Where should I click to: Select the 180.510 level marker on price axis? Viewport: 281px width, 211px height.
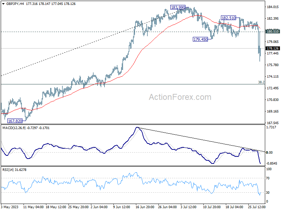pos(273,32)
